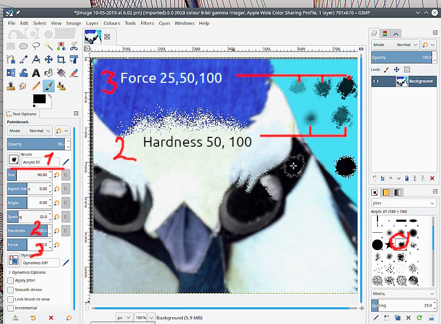Image resolution: width=441 pixels, height=324 pixels.
Task: Select the Flip tool
Action: pyautogui.click(x=11, y=73)
